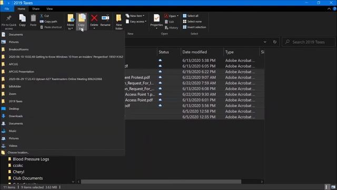
Task: Switch to the Home ribbon tab
Action: click(x=21, y=9)
